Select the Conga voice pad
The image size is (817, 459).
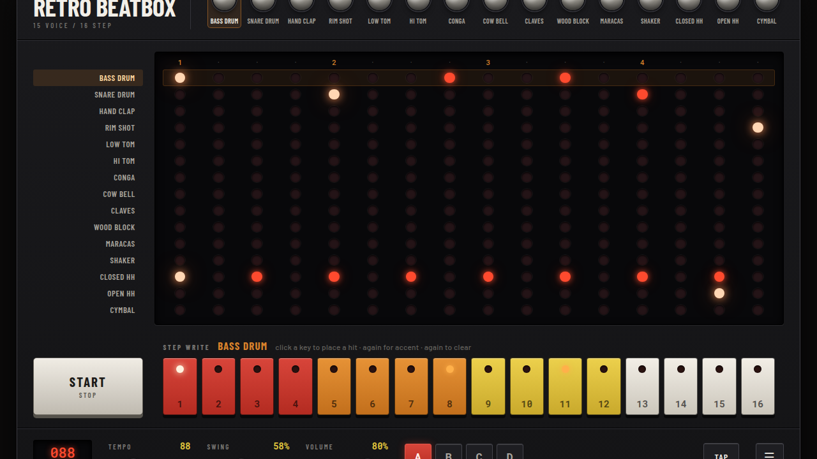tap(456, 13)
